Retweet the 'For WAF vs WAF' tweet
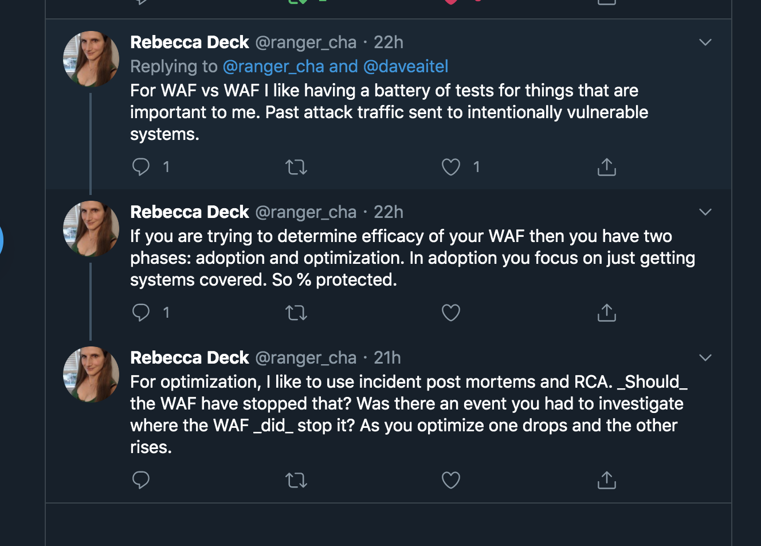This screenshot has width=761, height=546. pyautogui.click(x=296, y=167)
